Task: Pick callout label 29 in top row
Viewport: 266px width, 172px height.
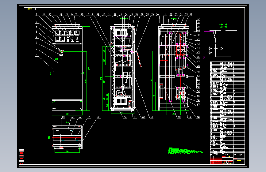Action: pos(153,15)
